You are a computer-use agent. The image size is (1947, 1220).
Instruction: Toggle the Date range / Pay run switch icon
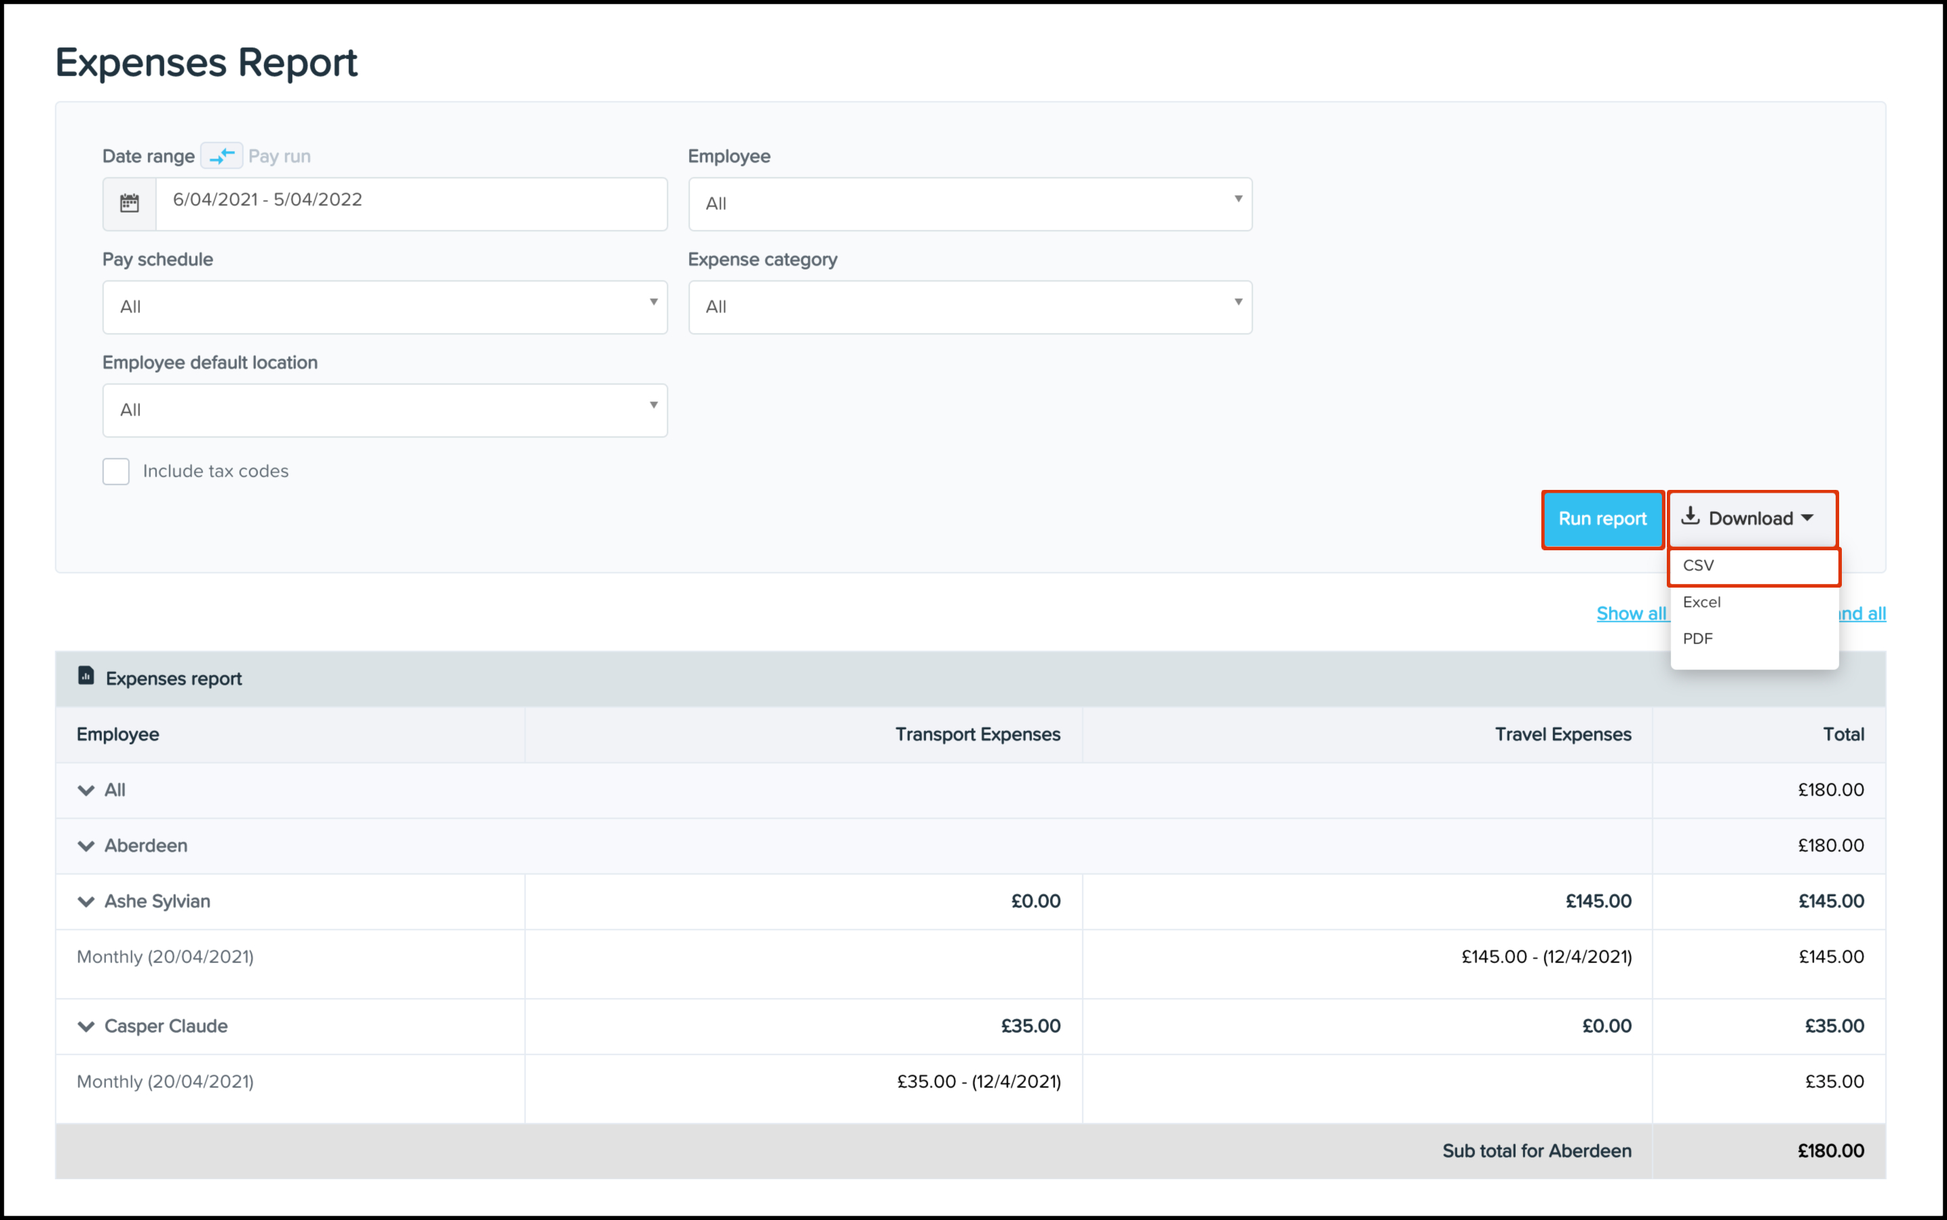pos(222,156)
